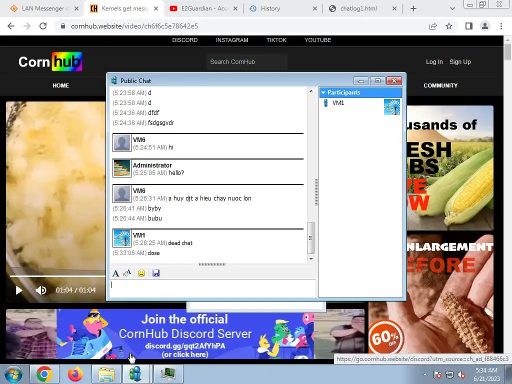Click the network tray icon

click(x=449, y=374)
